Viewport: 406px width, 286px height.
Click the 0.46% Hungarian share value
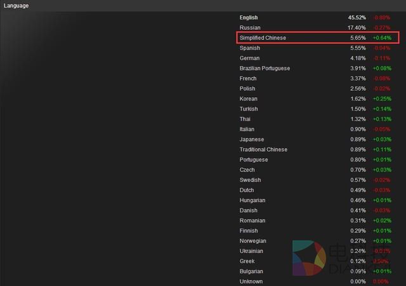coord(358,200)
